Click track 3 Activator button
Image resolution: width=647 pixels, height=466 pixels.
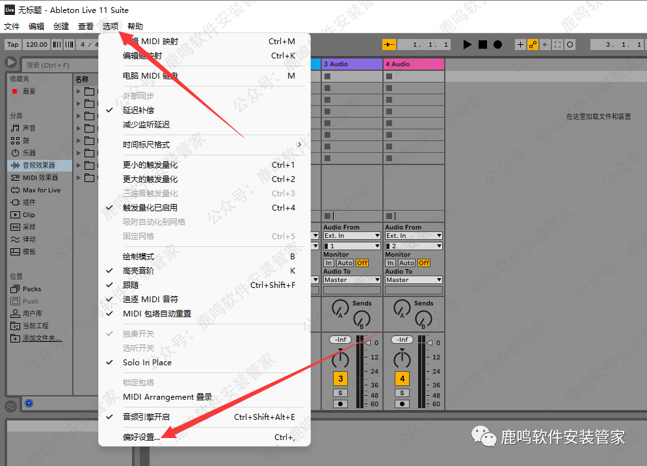[x=341, y=378]
